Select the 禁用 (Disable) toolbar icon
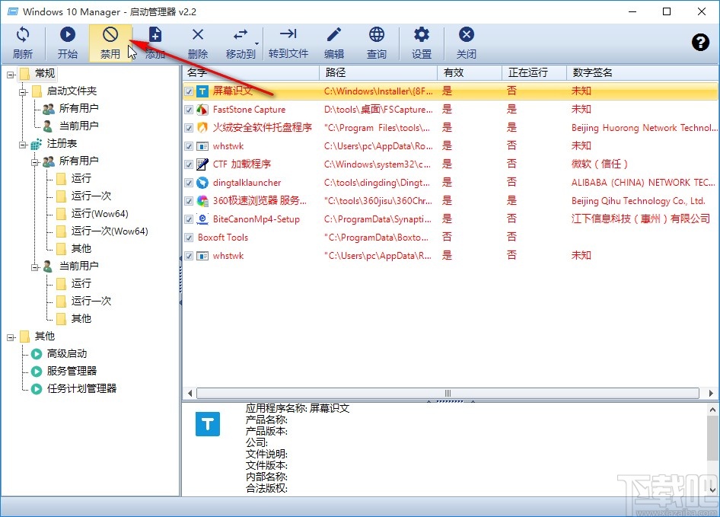The image size is (720, 517). coord(110,42)
